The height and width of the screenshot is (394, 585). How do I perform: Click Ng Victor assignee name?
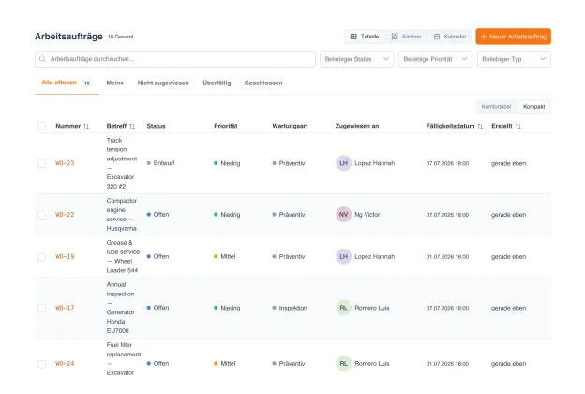[367, 215]
